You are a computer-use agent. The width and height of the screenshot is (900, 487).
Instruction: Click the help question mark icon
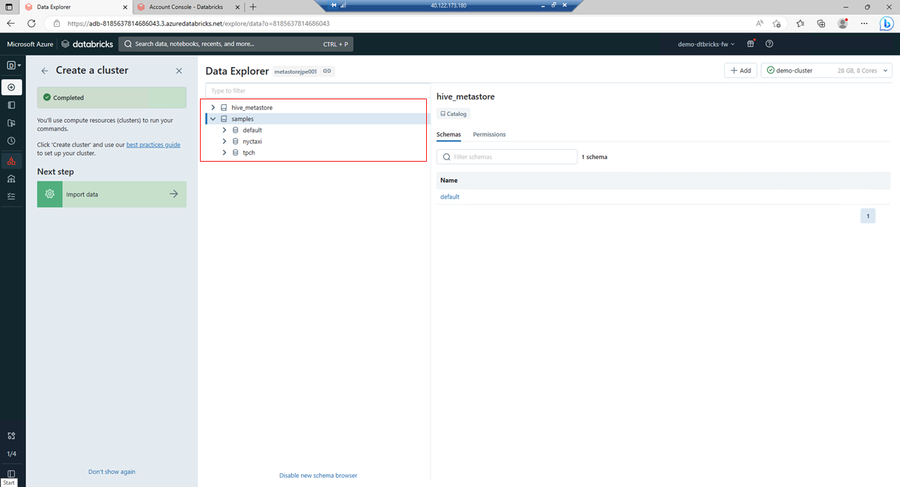pyautogui.click(x=770, y=44)
